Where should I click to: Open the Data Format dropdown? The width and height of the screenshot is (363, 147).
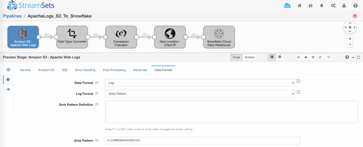[200, 82]
